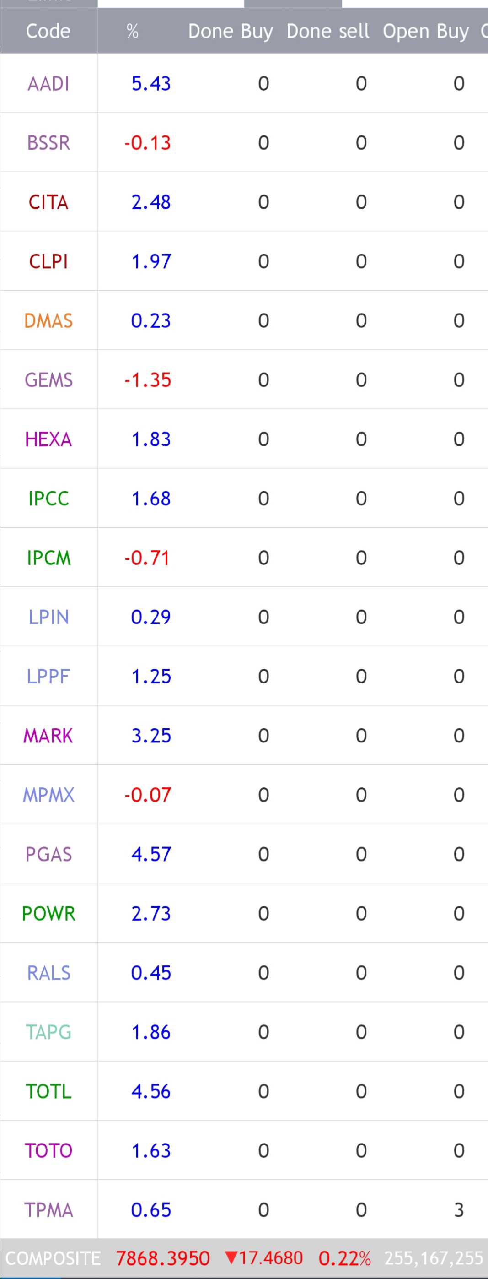
Task: Tap the AADI stock code
Action: coord(48,83)
